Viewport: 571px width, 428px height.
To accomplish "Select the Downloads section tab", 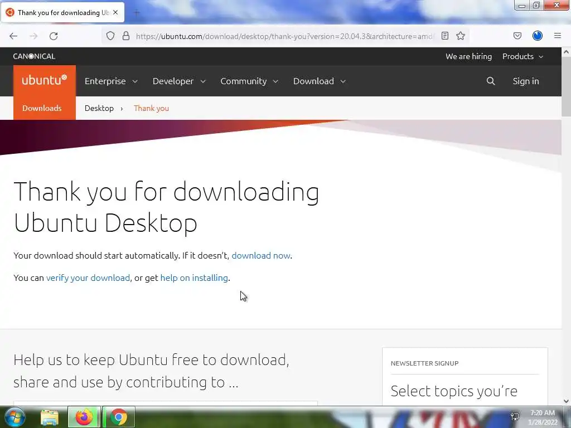I will tap(42, 108).
